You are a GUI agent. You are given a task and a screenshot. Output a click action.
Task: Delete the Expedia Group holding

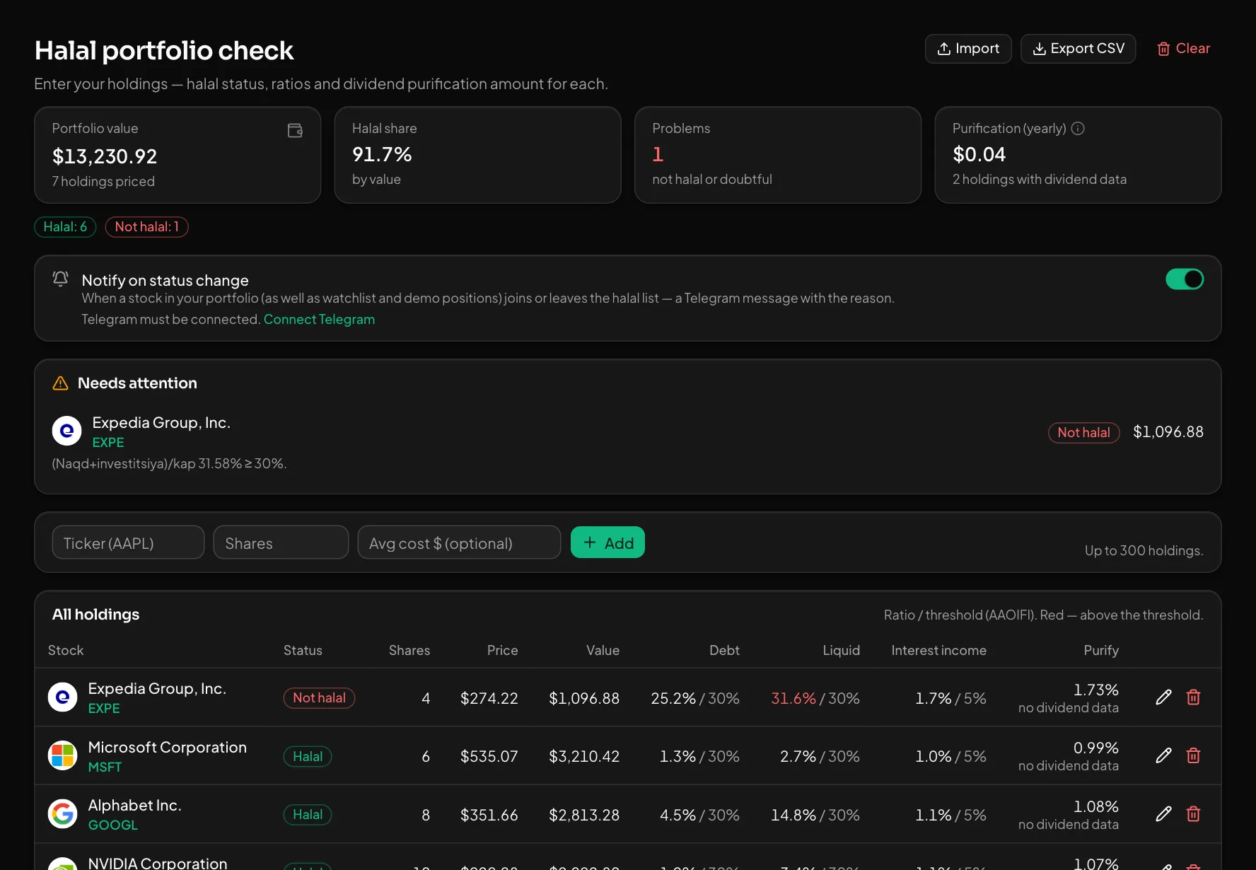pos(1193,697)
